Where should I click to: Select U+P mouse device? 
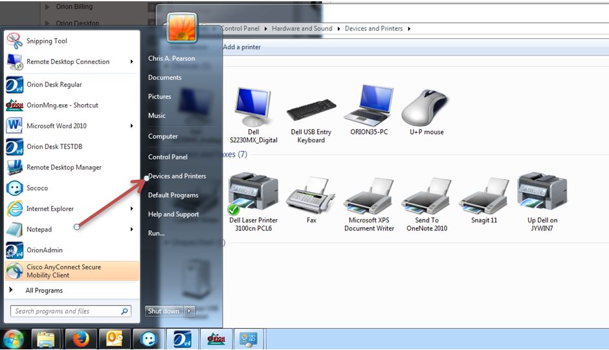click(x=426, y=112)
